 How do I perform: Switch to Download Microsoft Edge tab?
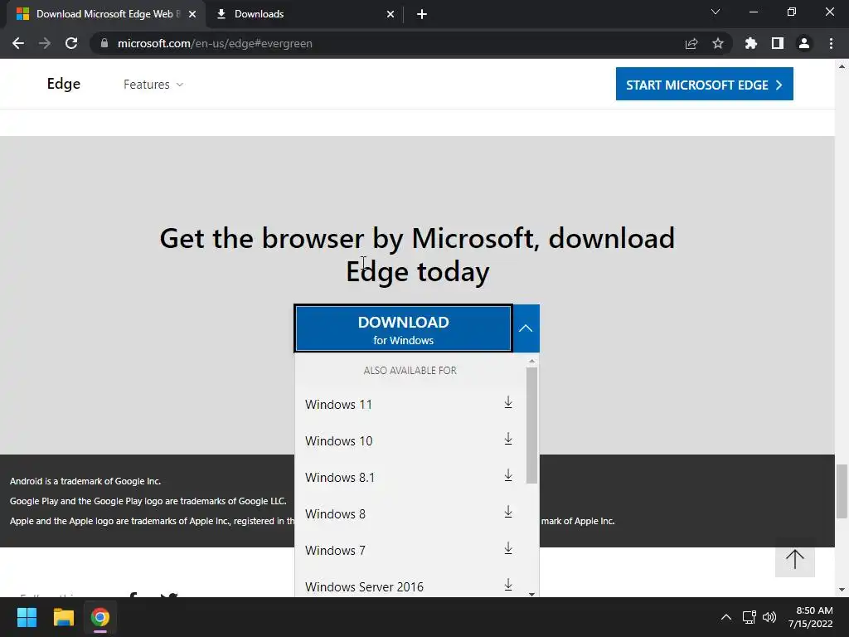coord(105,14)
